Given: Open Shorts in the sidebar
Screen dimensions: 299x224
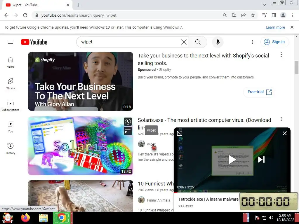Looking at the screenshot, I should 11,84.
